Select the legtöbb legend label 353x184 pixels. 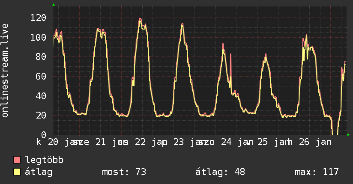(x=44, y=160)
